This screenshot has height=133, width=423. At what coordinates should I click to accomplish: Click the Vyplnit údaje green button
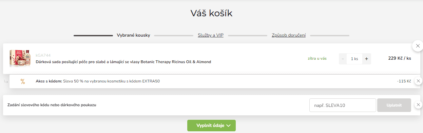click(211, 126)
